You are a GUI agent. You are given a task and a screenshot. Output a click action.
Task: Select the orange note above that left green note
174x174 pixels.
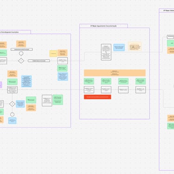[x=13, y=74]
